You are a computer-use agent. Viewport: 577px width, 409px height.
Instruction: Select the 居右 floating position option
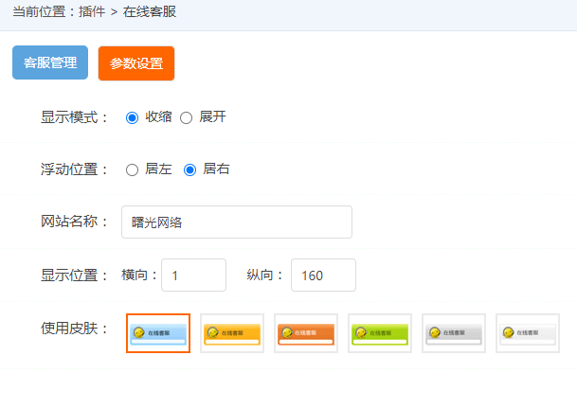click(x=189, y=169)
